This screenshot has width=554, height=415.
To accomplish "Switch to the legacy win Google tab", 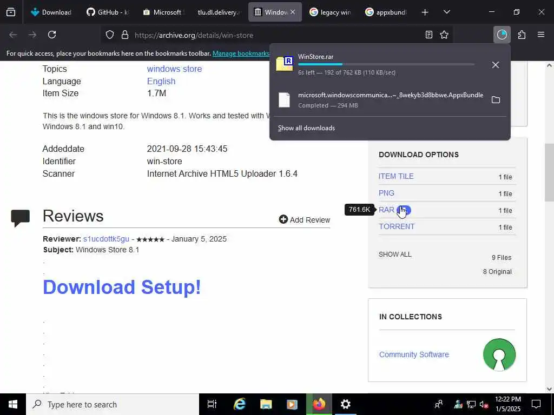I will pos(331,12).
